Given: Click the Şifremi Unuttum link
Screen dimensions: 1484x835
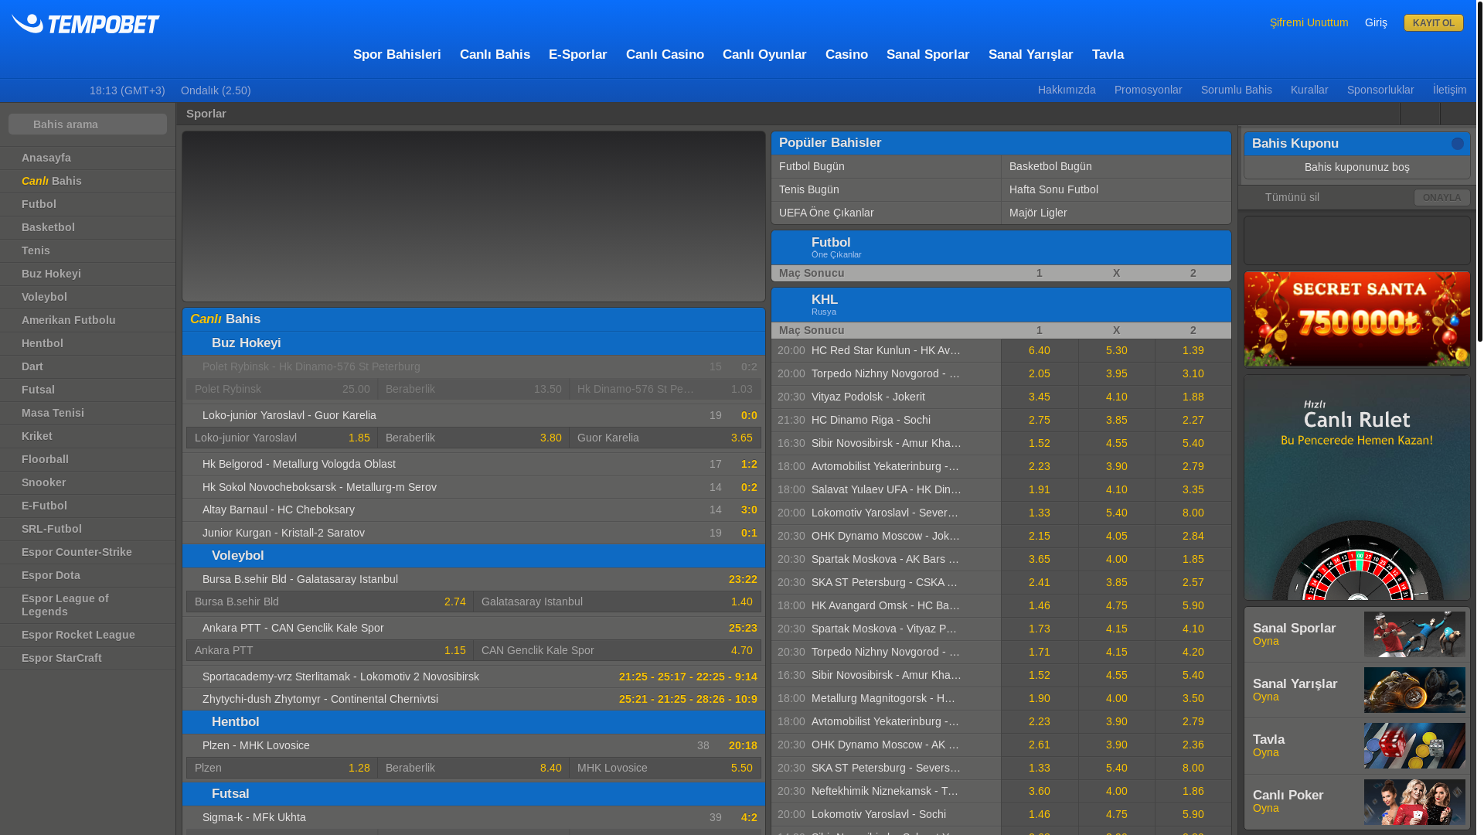Looking at the screenshot, I should click(1309, 22).
